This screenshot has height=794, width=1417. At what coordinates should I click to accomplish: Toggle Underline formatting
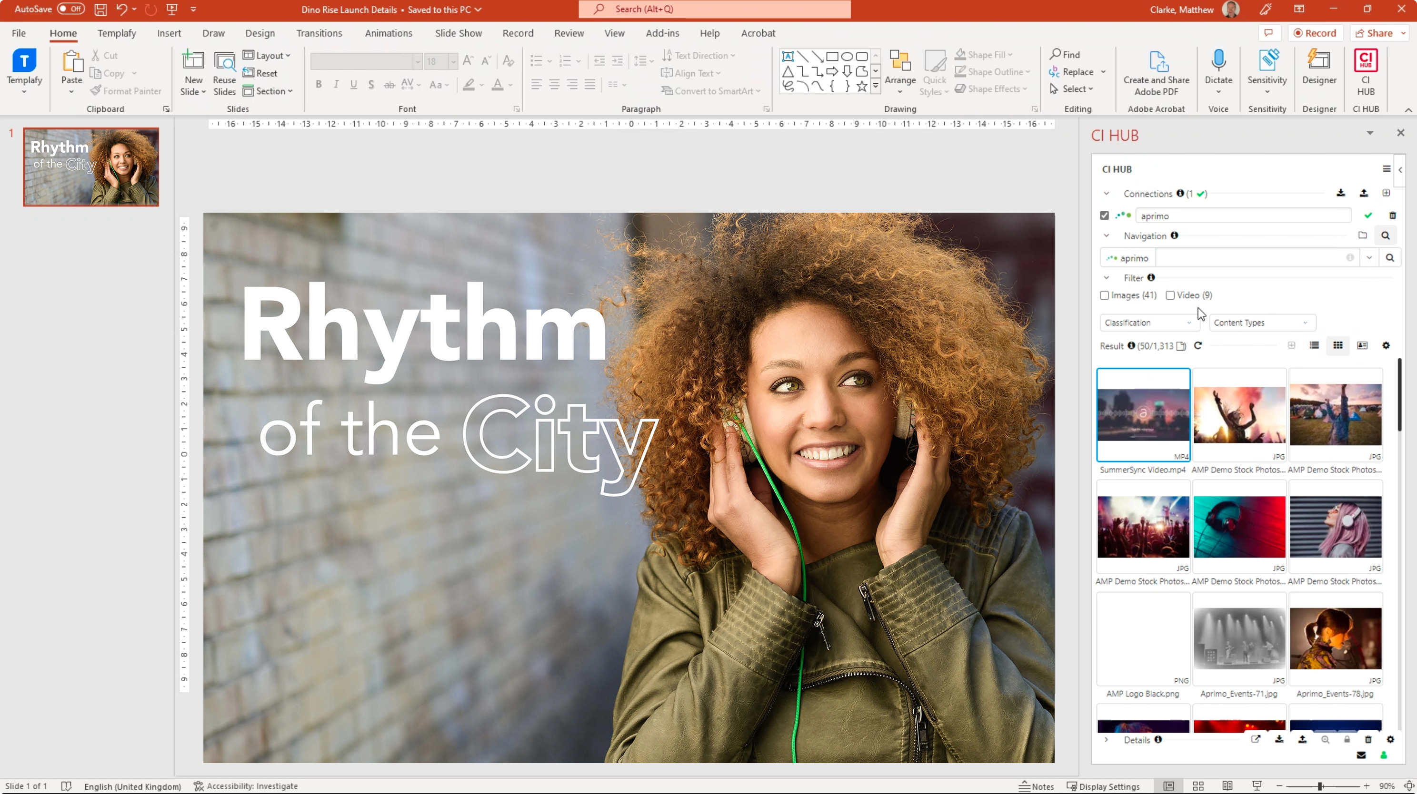click(354, 85)
